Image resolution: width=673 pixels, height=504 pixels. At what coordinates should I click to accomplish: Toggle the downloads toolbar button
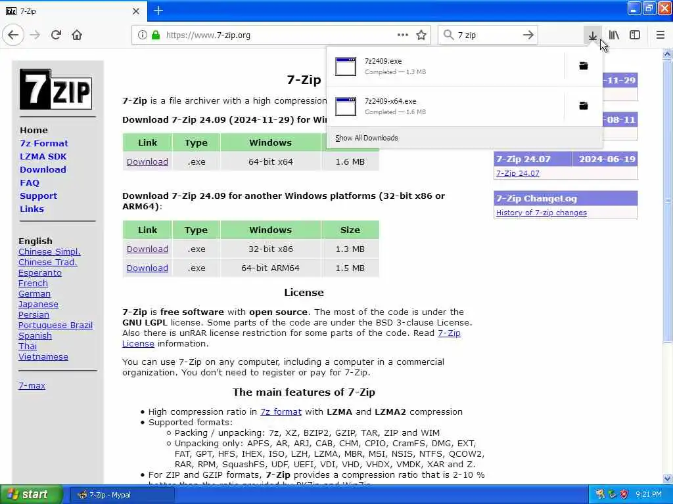coord(593,35)
